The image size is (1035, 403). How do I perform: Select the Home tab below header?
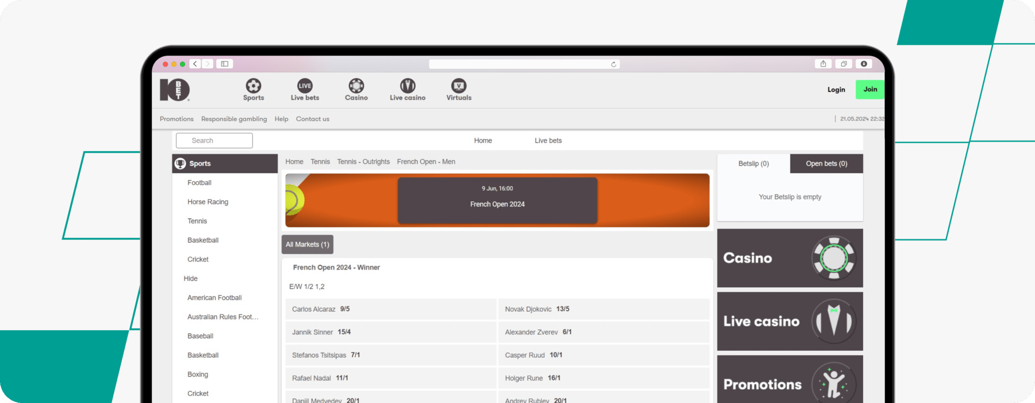tap(483, 141)
